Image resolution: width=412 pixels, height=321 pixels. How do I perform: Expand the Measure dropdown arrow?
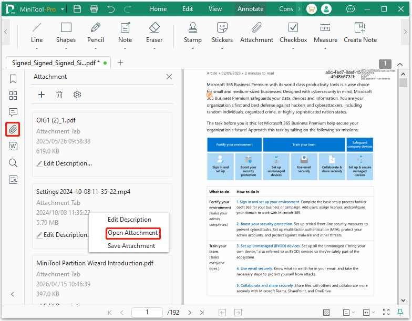click(325, 48)
